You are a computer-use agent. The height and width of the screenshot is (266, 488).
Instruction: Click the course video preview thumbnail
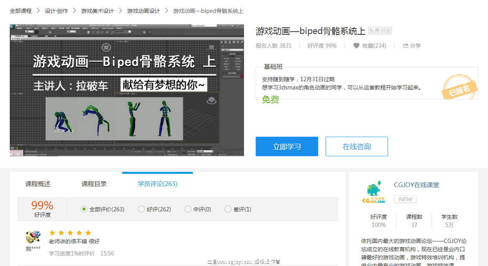point(127,90)
